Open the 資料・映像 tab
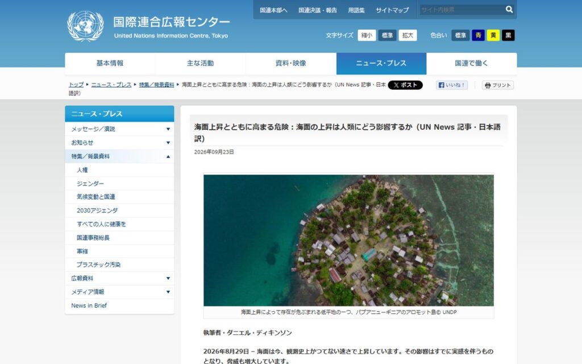The width and height of the screenshot is (582, 364). [291, 64]
